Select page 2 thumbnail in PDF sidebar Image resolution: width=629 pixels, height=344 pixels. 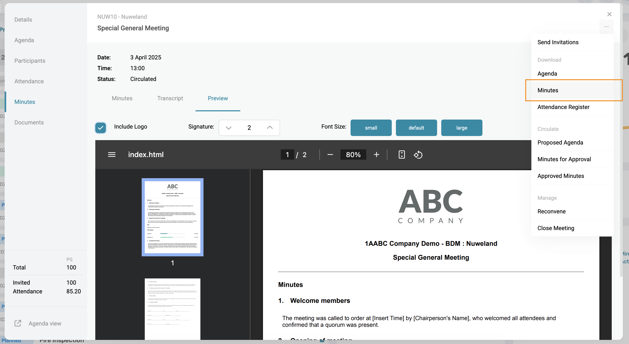[x=172, y=309]
